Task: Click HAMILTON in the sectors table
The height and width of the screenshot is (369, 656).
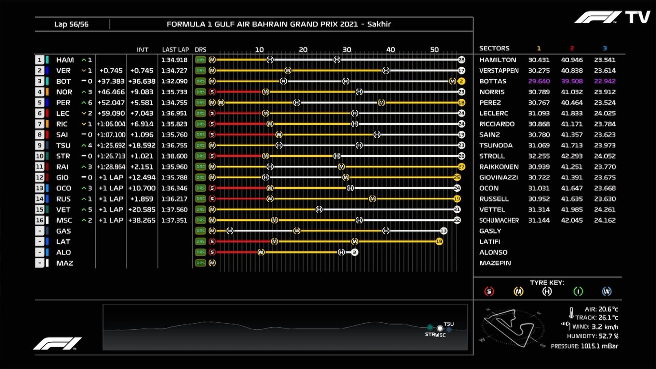Action: [x=497, y=60]
